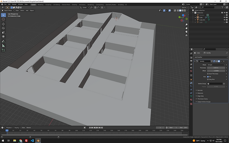229x143 pixels.
Task: Expand the Thickness Clamp section
Action: coord(202,99)
